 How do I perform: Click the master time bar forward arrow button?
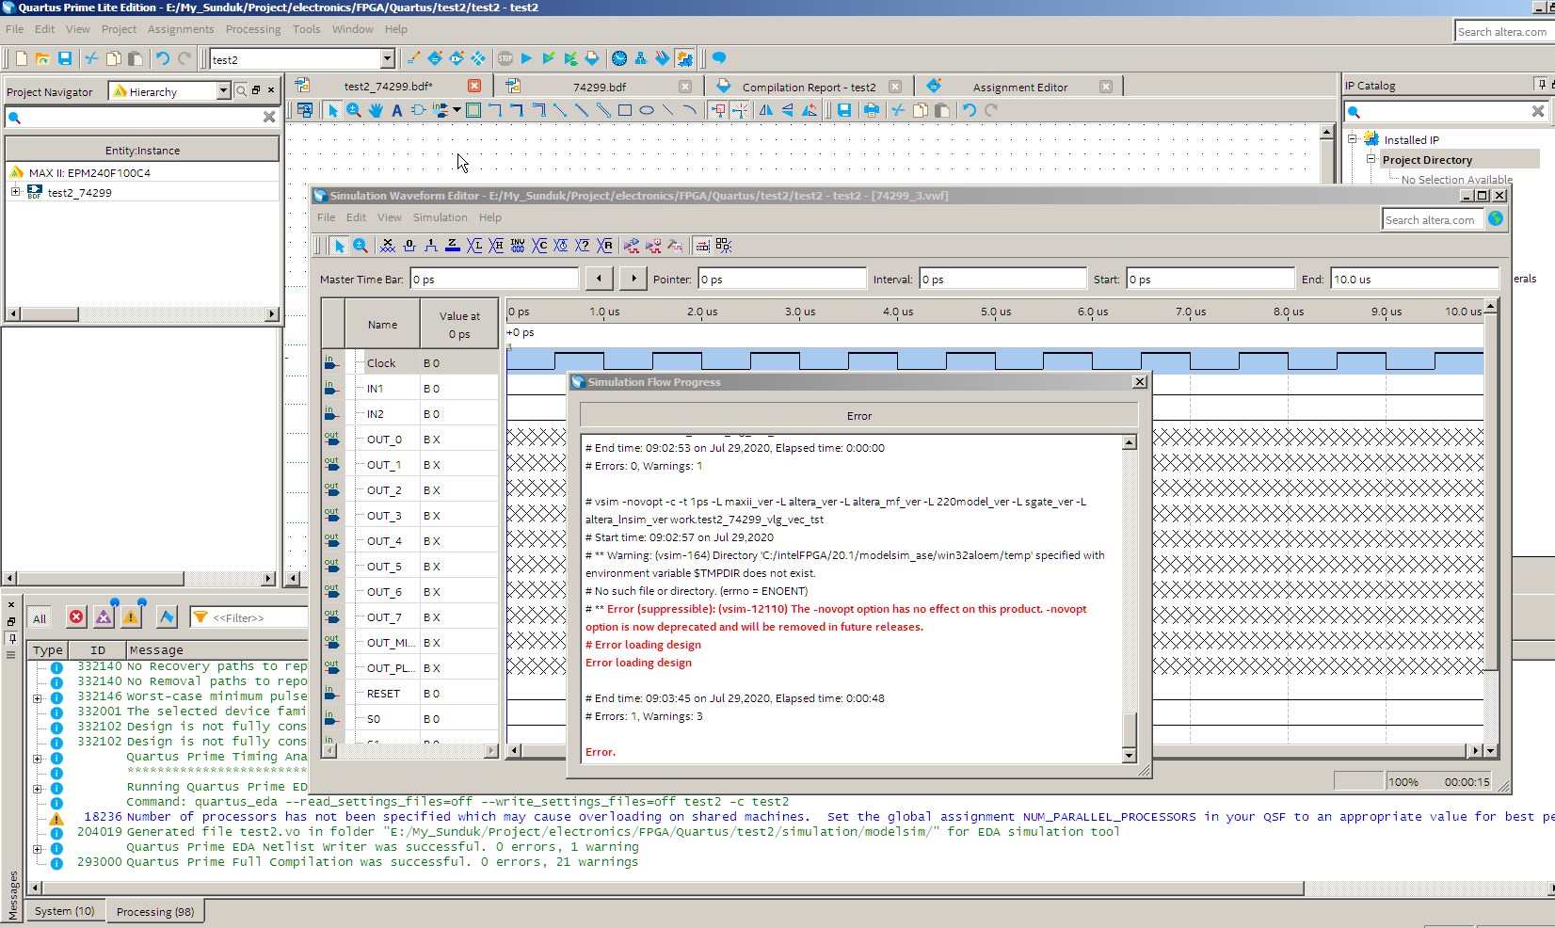(x=633, y=279)
